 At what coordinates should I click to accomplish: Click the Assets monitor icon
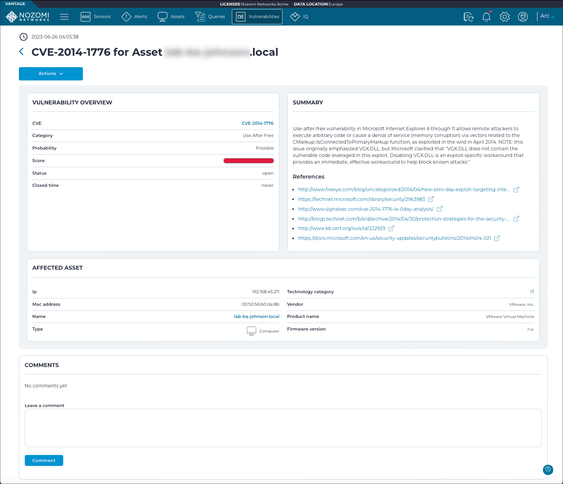162,16
